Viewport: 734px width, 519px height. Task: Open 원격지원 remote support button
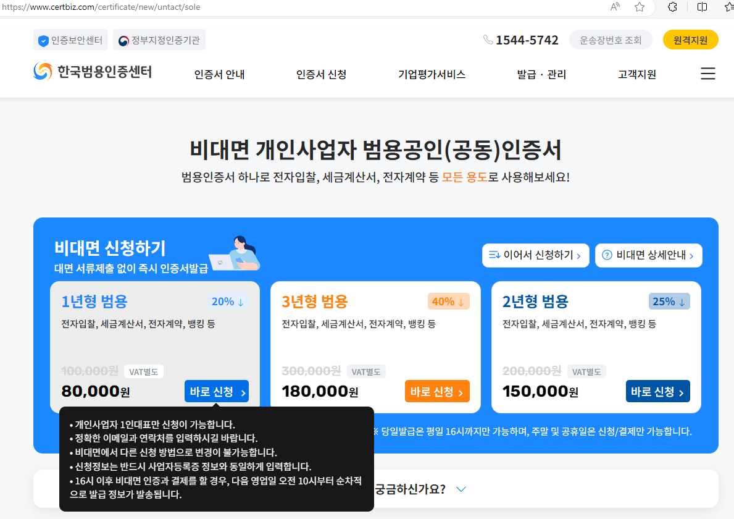[x=690, y=40]
